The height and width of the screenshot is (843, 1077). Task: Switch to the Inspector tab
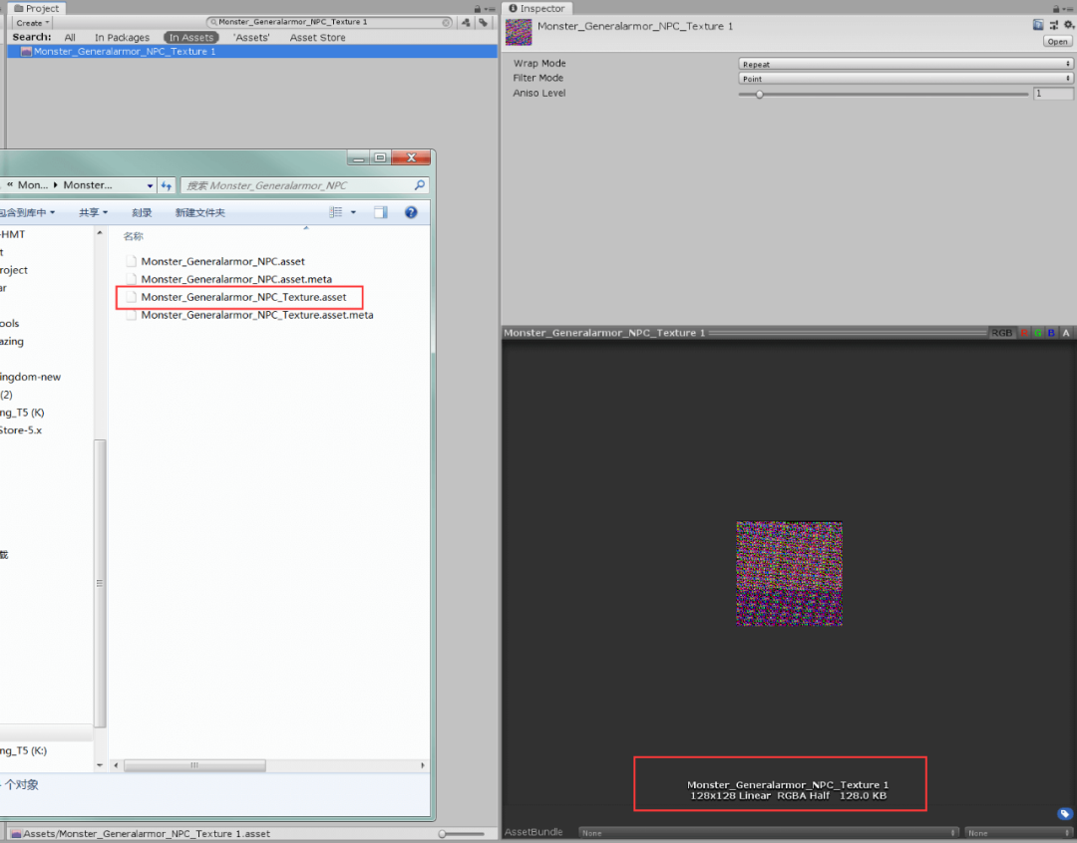coord(537,8)
